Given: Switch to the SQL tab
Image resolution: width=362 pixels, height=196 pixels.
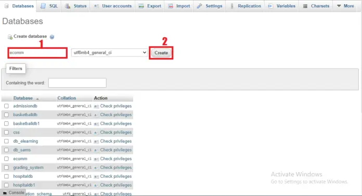Looking at the screenshot, I should tap(49, 6).
